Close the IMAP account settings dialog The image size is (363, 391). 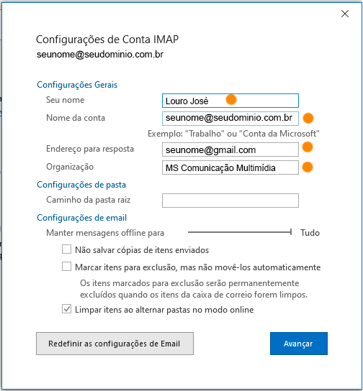[x=345, y=14]
